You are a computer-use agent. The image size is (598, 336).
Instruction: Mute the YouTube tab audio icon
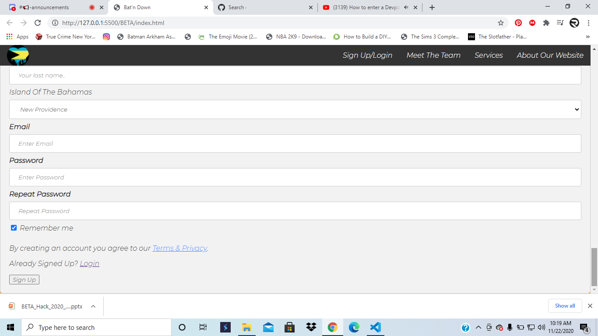(x=406, y=7)
